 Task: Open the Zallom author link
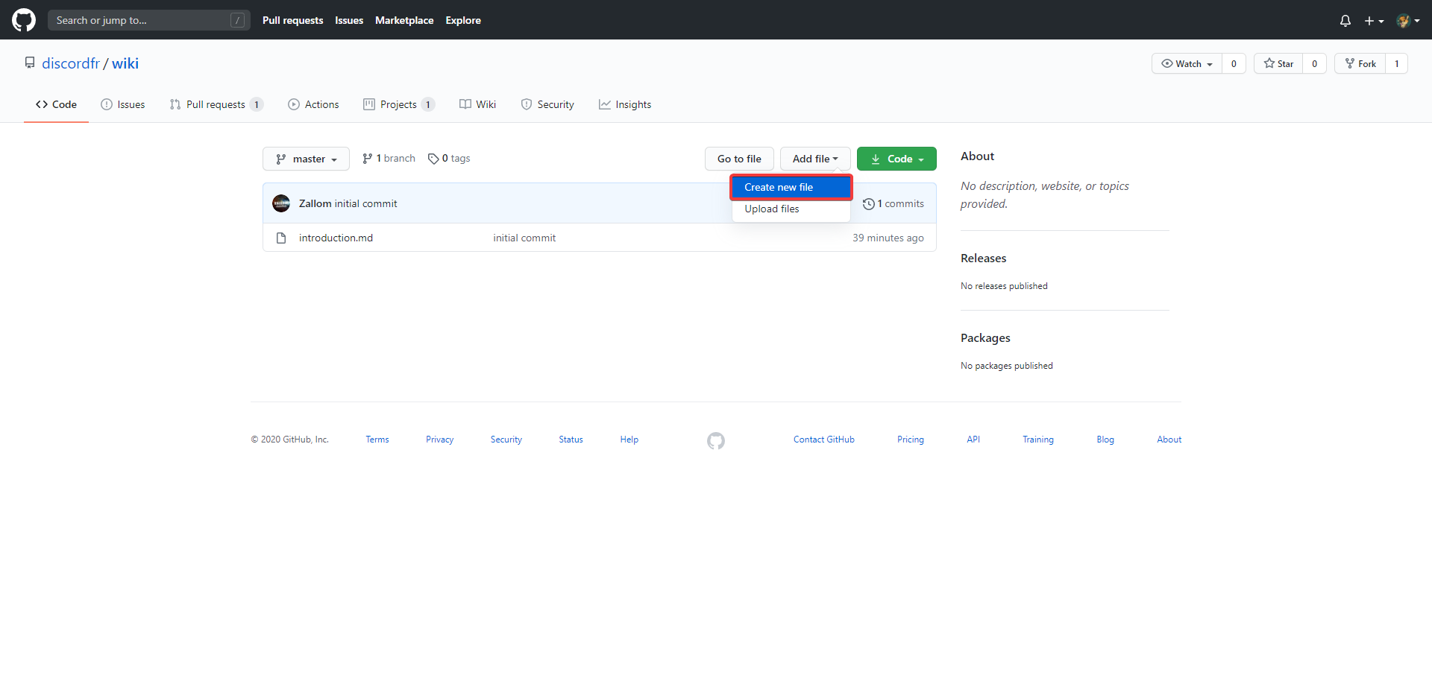pyautogui.click(x=315, y=203)
